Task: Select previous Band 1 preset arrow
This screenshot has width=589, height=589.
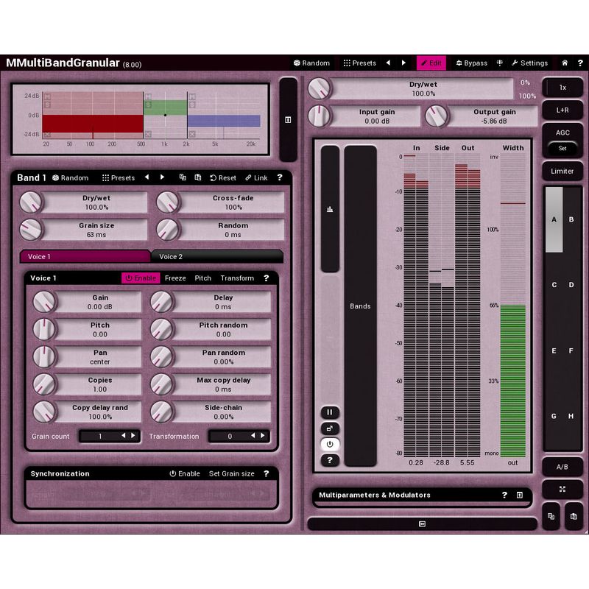Action: coord(147,177)
